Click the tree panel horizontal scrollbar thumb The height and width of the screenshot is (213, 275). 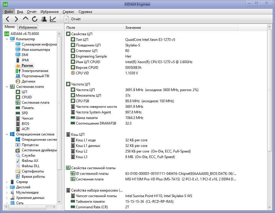coord(28,207)
